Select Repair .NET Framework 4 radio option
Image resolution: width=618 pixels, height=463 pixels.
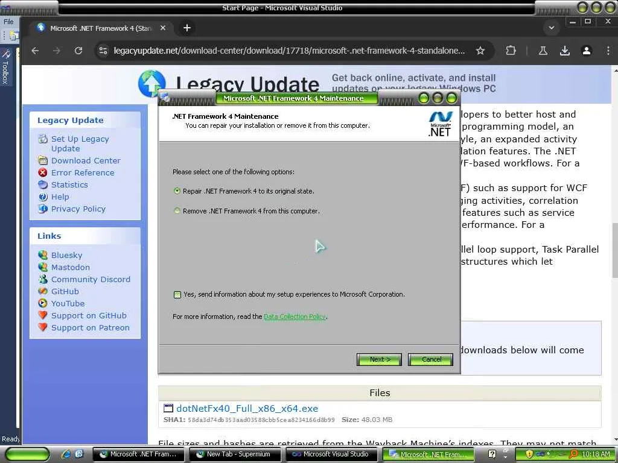(x=177, y=191)
